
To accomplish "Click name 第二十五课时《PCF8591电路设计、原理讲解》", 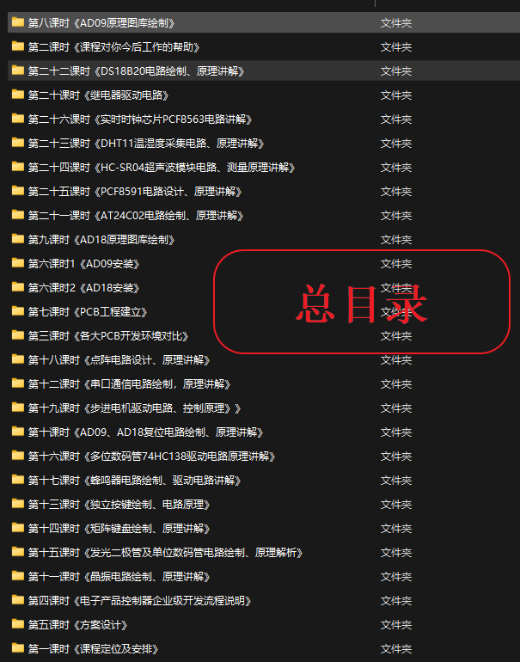I will point(135,191).
